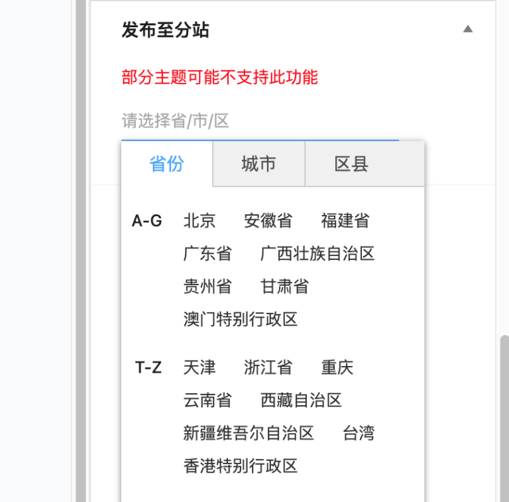This screenshot has height=502, width=509.
Task: Select 新疆维吾尔自治区
Action: [249, 434]
